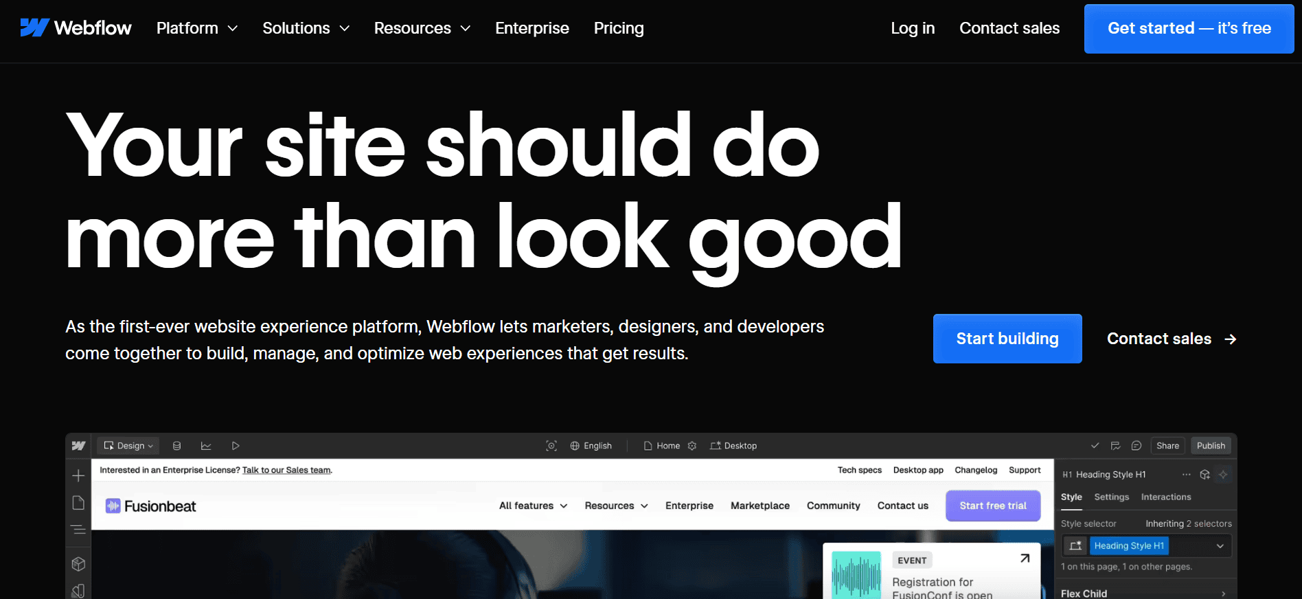The image size is (1302, 599).
Task: Click the Add elements plus icon in the sidebar
Action: pos(78,475)
